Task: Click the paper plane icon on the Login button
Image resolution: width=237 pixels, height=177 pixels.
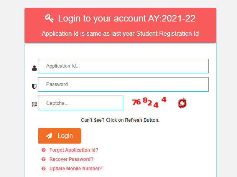Action: click(49, 136)
